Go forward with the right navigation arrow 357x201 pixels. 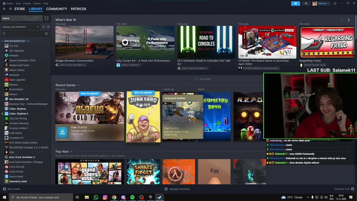10,9
